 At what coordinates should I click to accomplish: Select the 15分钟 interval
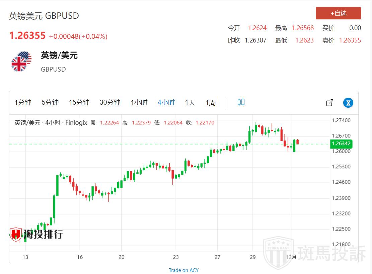(x=79, y=102)
